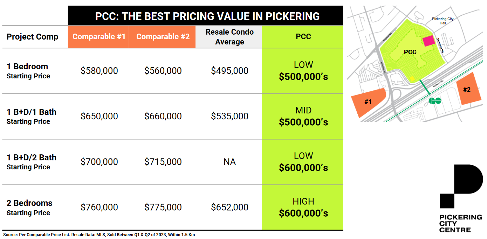Click the Comparable #2 column header

163,37
